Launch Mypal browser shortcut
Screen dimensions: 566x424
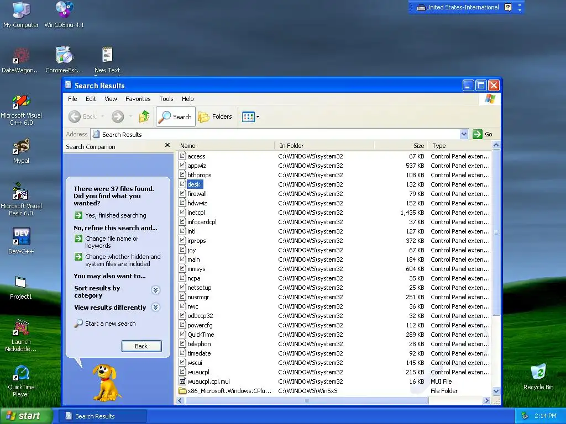21,151
